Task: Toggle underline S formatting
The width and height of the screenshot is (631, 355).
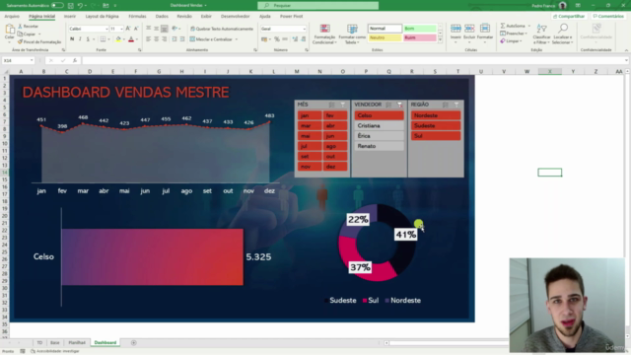Action: (x=88, y=39)
